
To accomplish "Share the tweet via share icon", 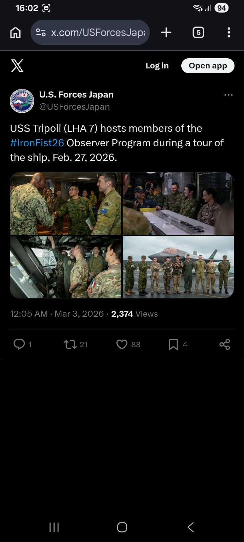I will 225,345.
